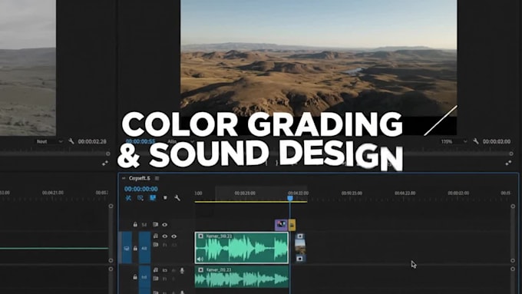Click the yellow render bar in timeline
This screenshot has height=294, width=522.
pyautogui.click(x=251, y=202)
